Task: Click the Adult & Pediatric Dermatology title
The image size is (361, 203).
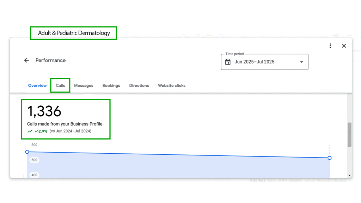Action: point(74,33)
